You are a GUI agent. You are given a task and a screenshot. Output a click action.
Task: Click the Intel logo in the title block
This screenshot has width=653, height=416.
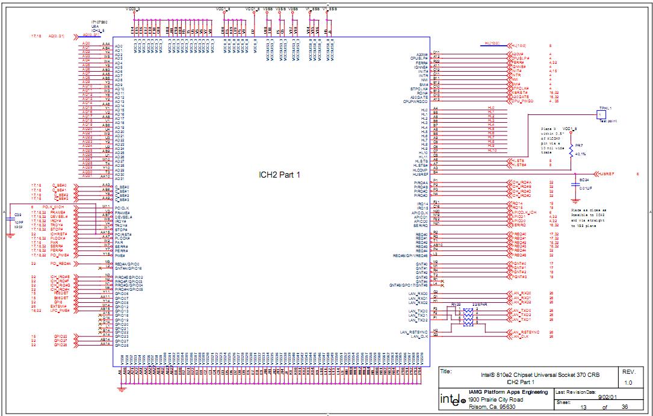453,399
